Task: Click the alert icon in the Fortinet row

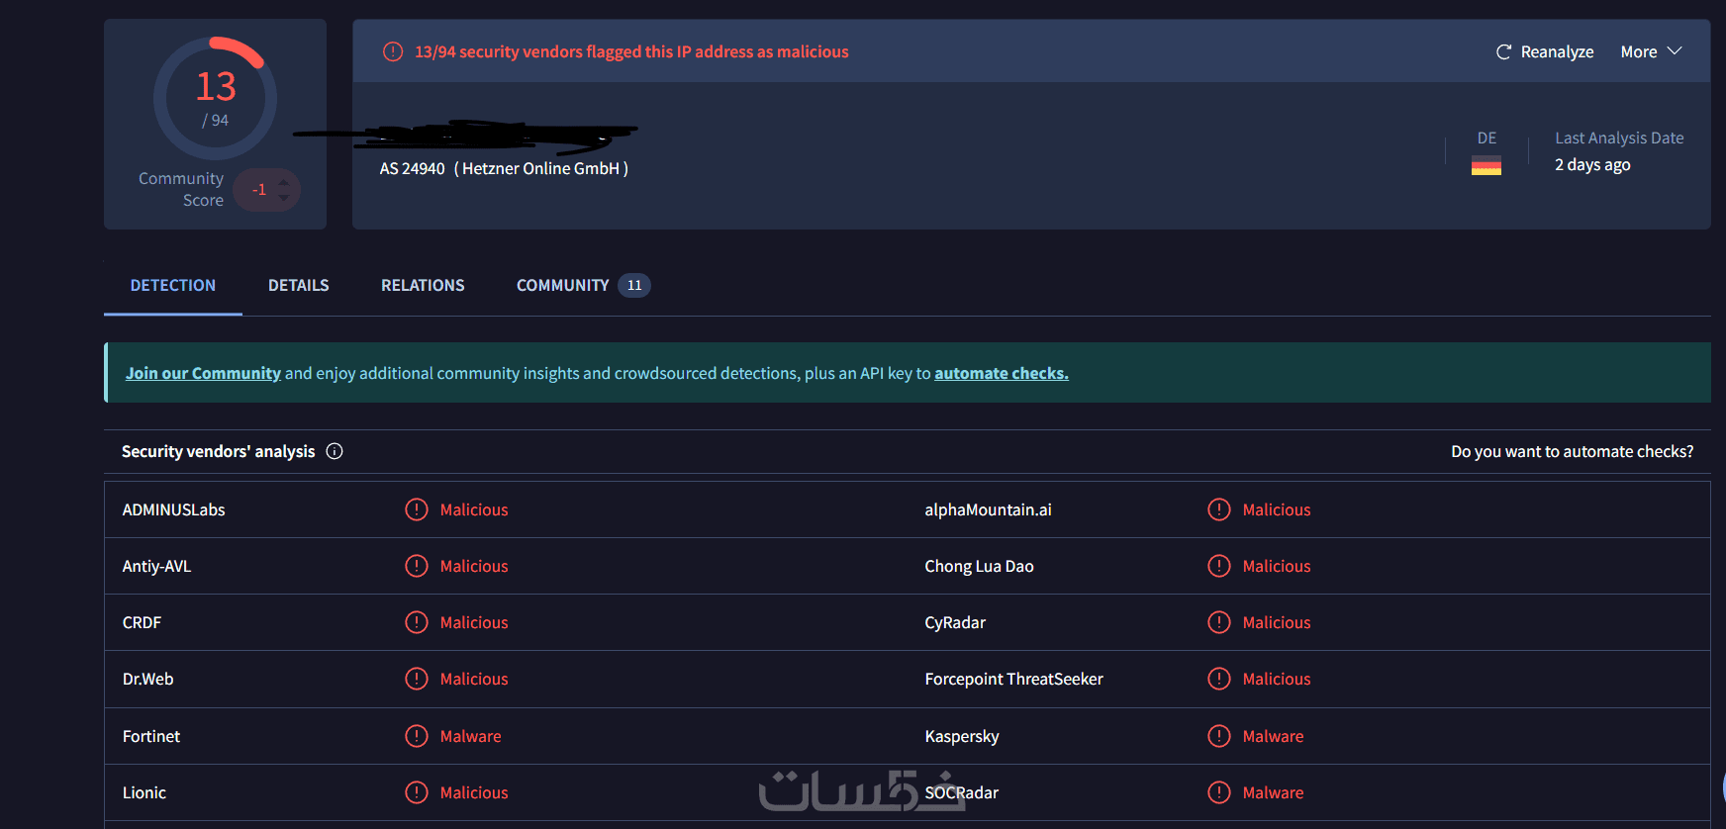Action: pos(417,736)
